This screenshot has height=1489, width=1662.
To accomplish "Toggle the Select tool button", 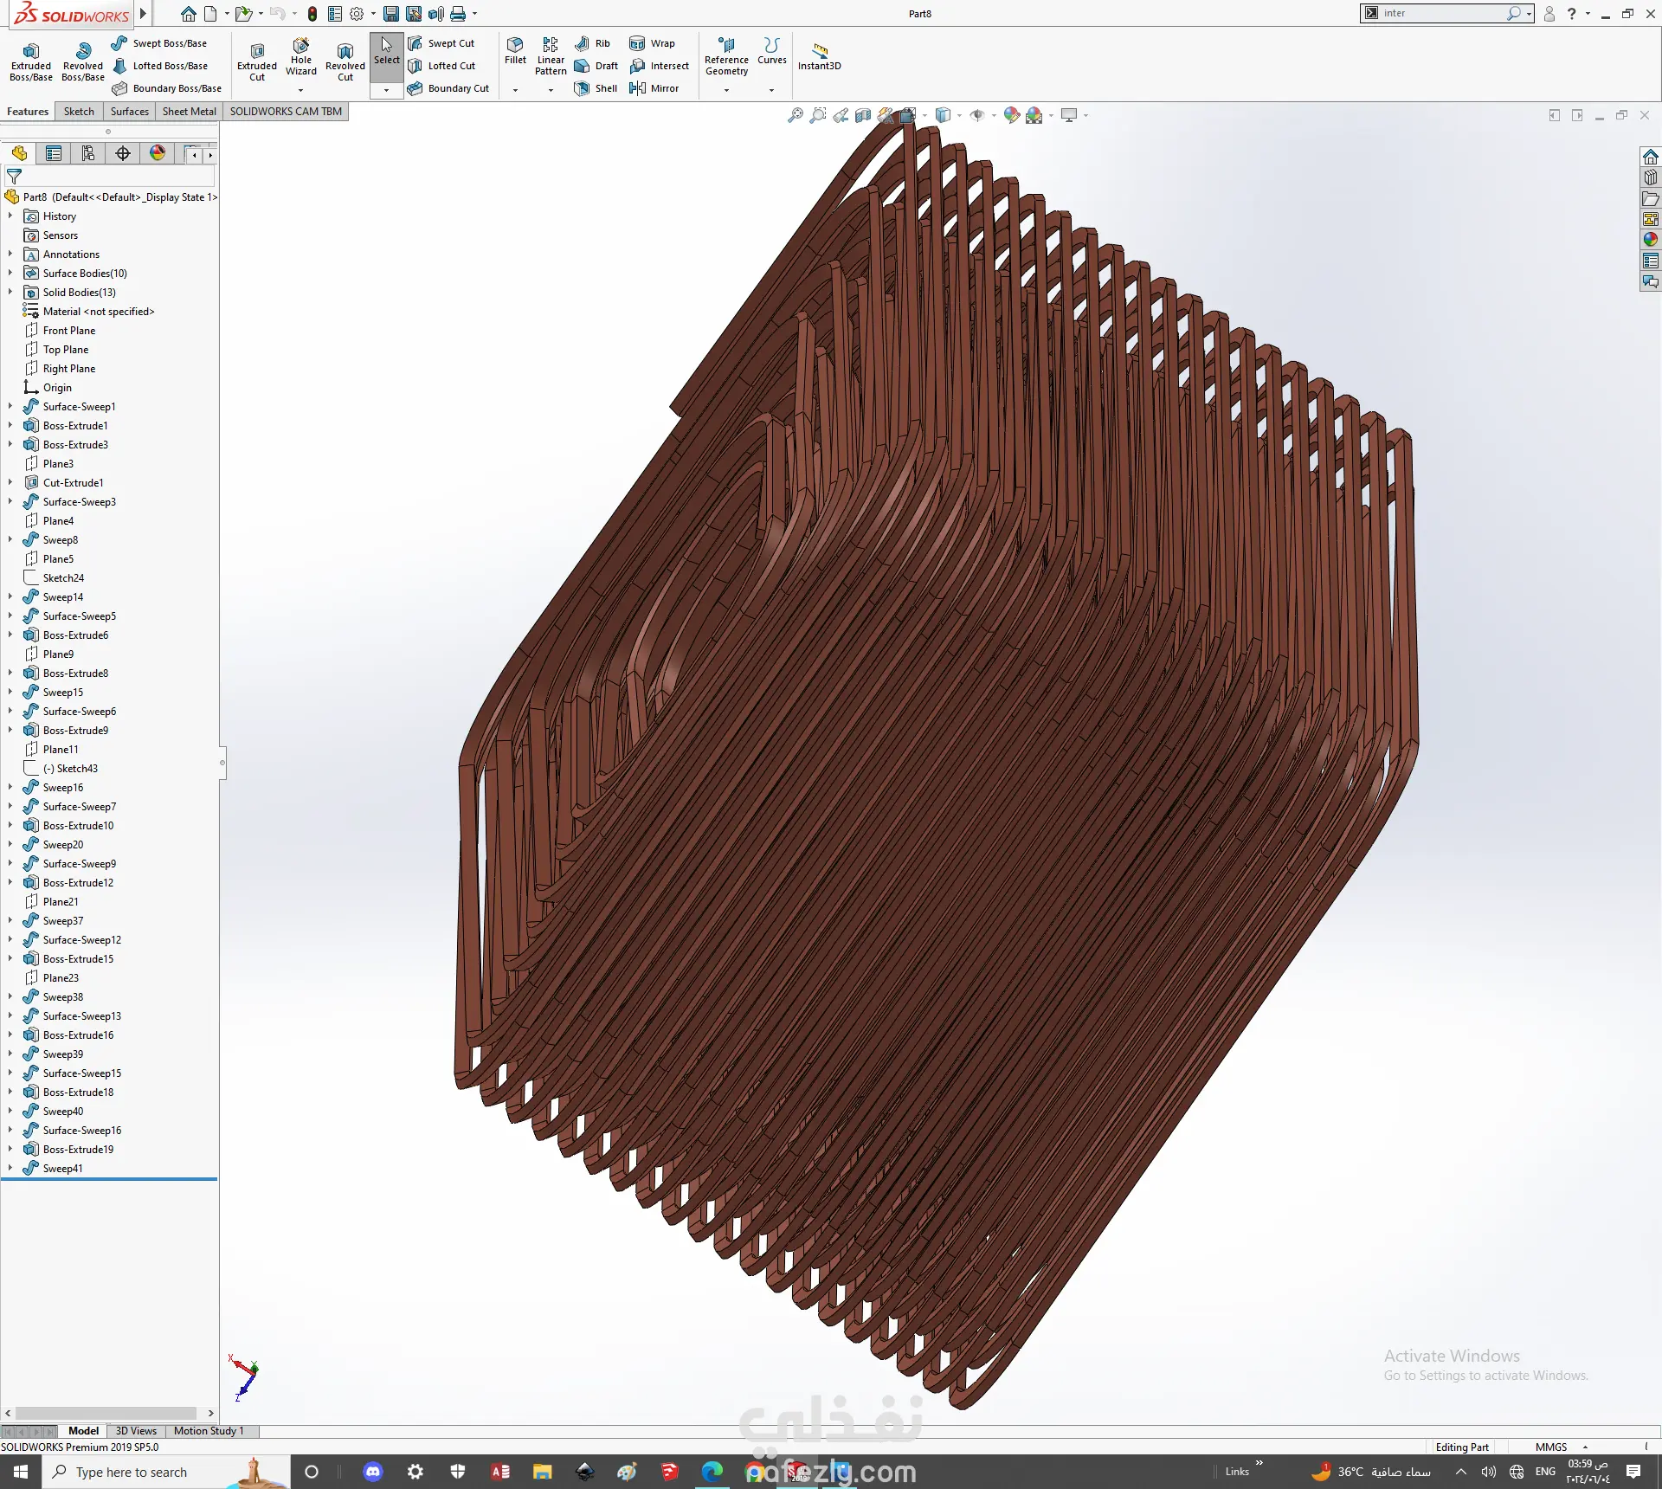I will click(387, 52).
